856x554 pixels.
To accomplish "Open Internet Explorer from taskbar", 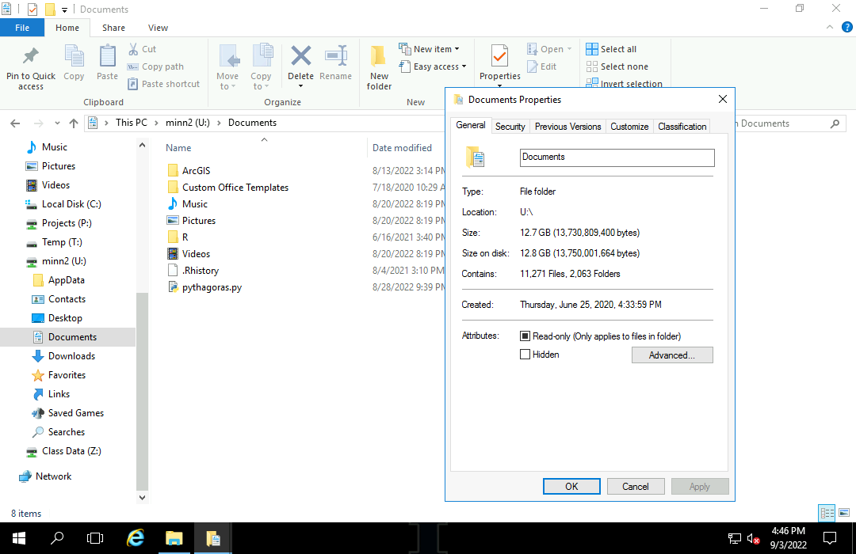I will point(136,538).
